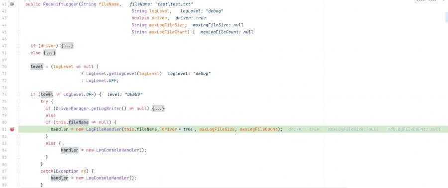Click the scrollbar marker on right edge
Image resolution: width=448 pixels, height=188 pixels.
[447, 17]
